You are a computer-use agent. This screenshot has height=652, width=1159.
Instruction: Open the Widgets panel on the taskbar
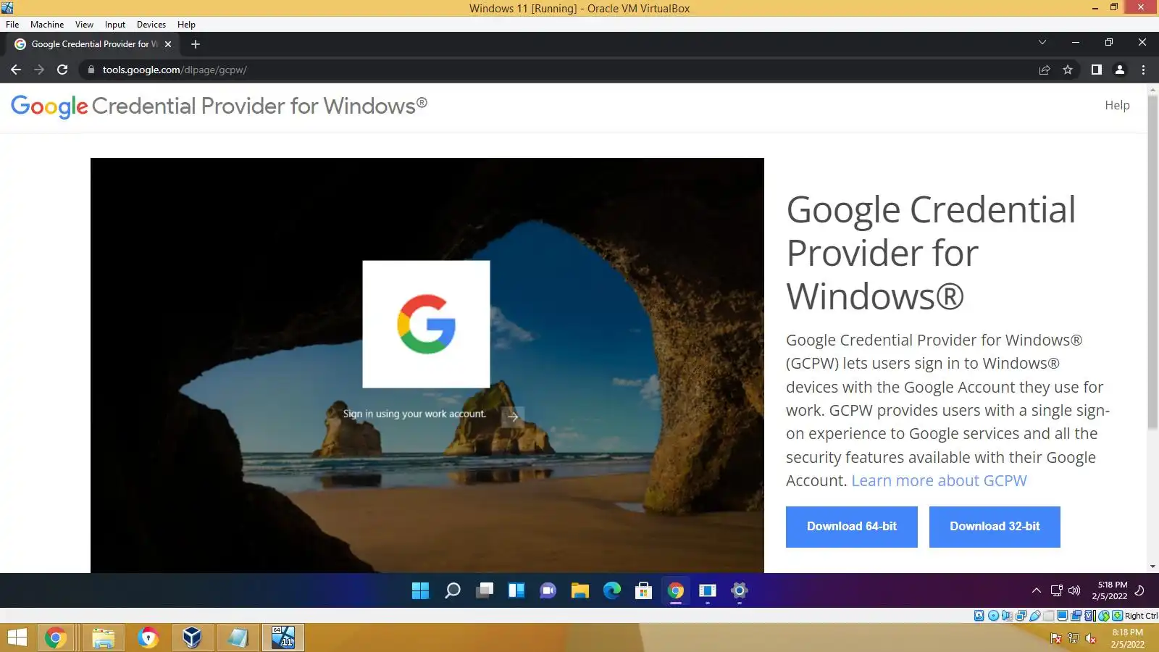click(x=516, y=590)
